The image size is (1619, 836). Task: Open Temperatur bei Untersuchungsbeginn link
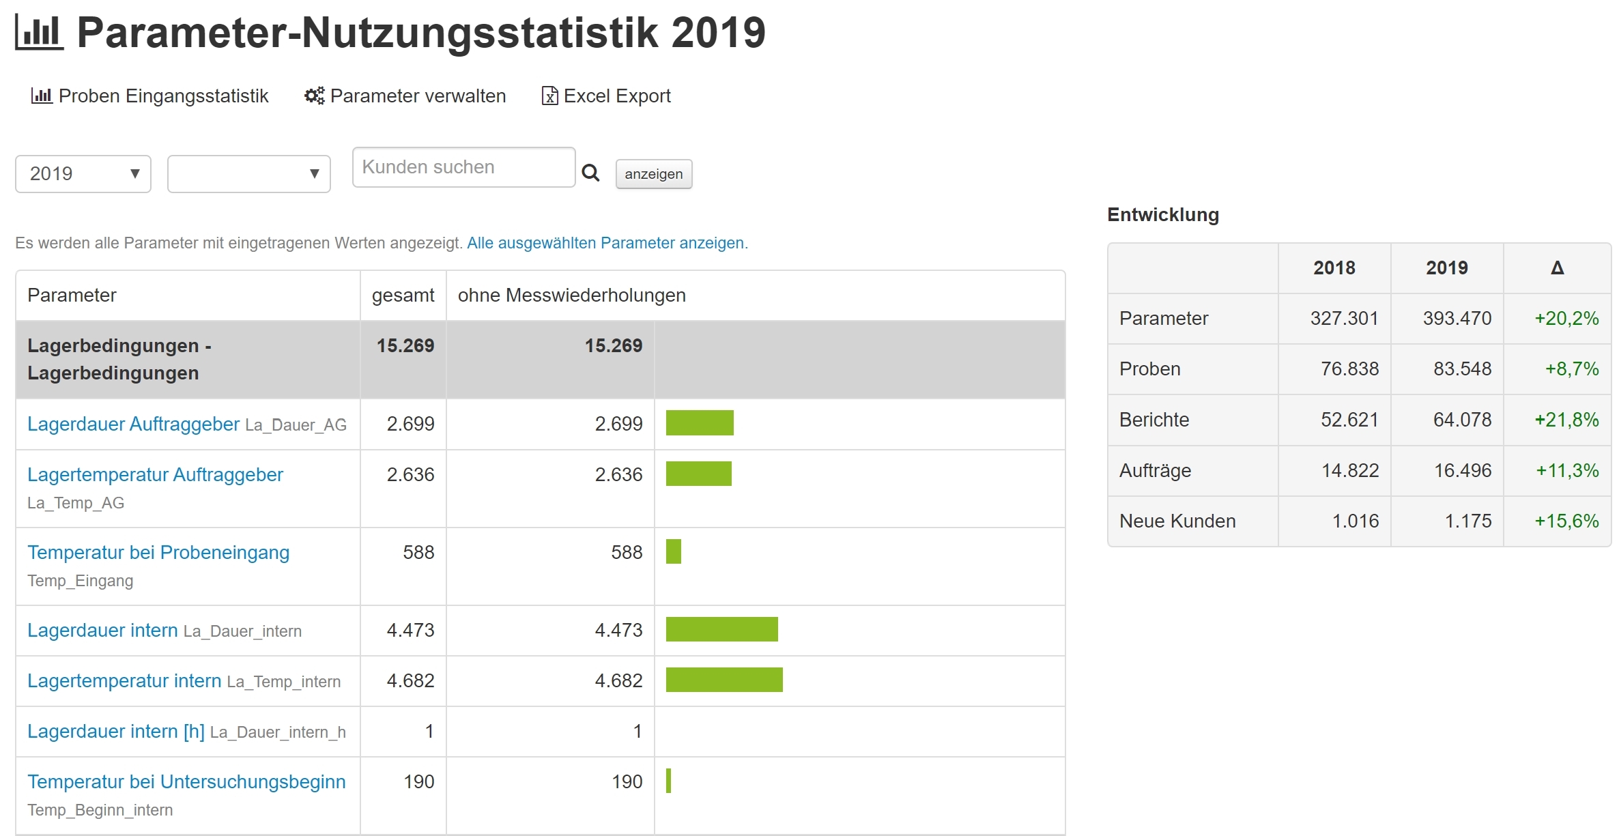(186, 781)
